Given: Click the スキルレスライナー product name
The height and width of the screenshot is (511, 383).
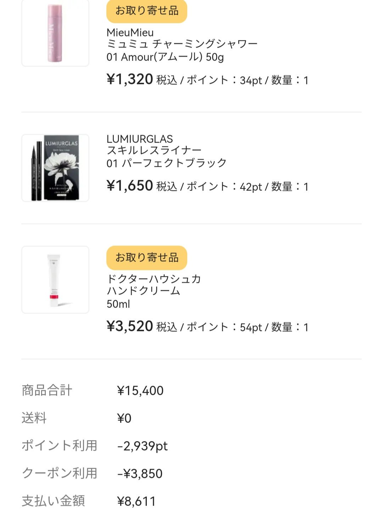Looking at the screenshot, I should pyautogui.click(x=154, y=151).
